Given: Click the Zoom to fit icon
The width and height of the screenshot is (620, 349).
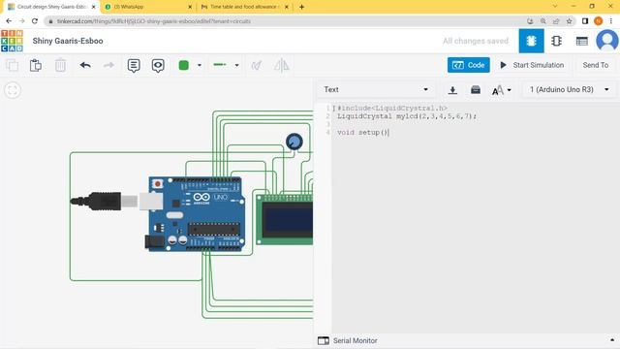Looking at the screenshot, I should (13, 90).
